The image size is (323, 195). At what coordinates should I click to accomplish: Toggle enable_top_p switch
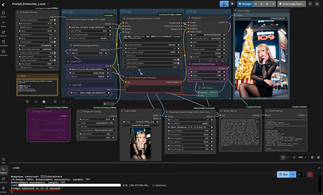pyautogui.click(x=55, y=27)
